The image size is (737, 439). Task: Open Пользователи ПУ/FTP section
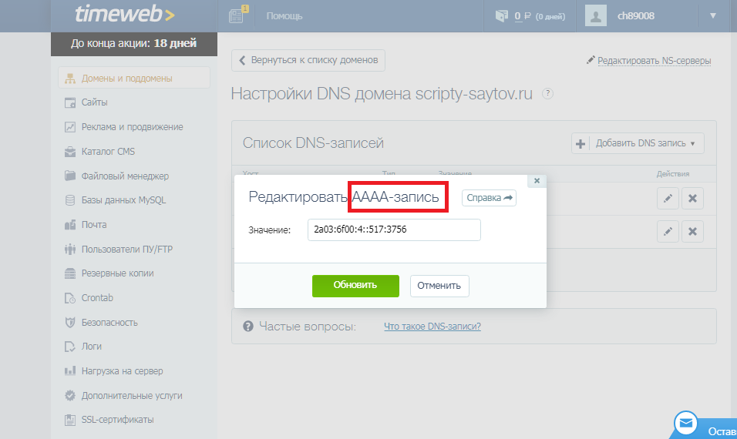(x=127, y=249)
